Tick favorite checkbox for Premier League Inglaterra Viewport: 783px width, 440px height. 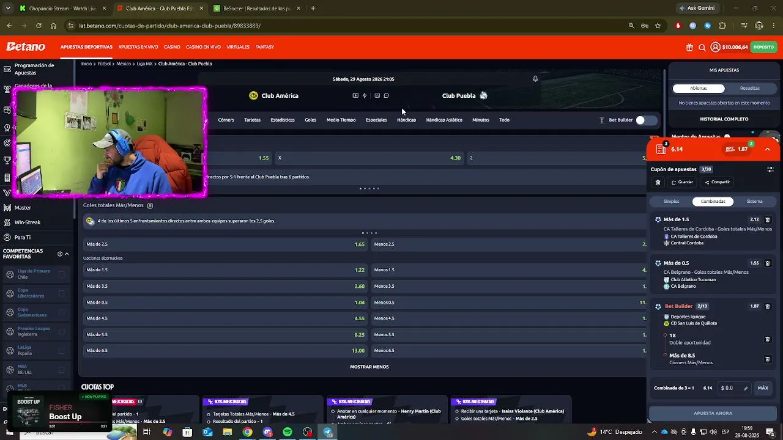(61, 331)
